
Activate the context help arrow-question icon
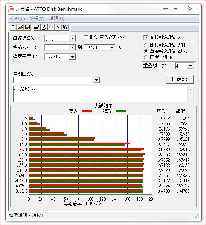tap(65, 27)
